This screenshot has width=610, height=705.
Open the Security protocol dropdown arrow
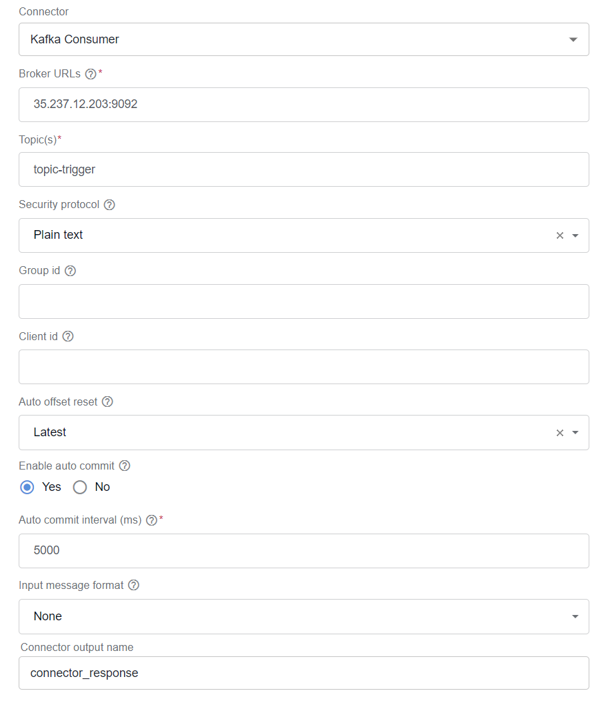(575, 235)
